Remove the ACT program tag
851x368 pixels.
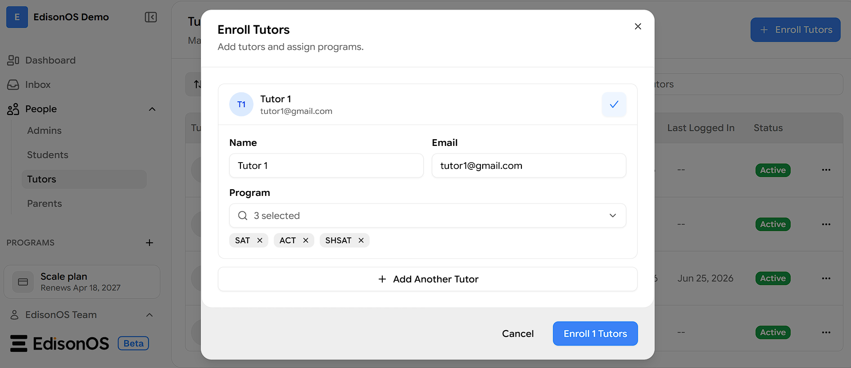[x=306, y=241]
